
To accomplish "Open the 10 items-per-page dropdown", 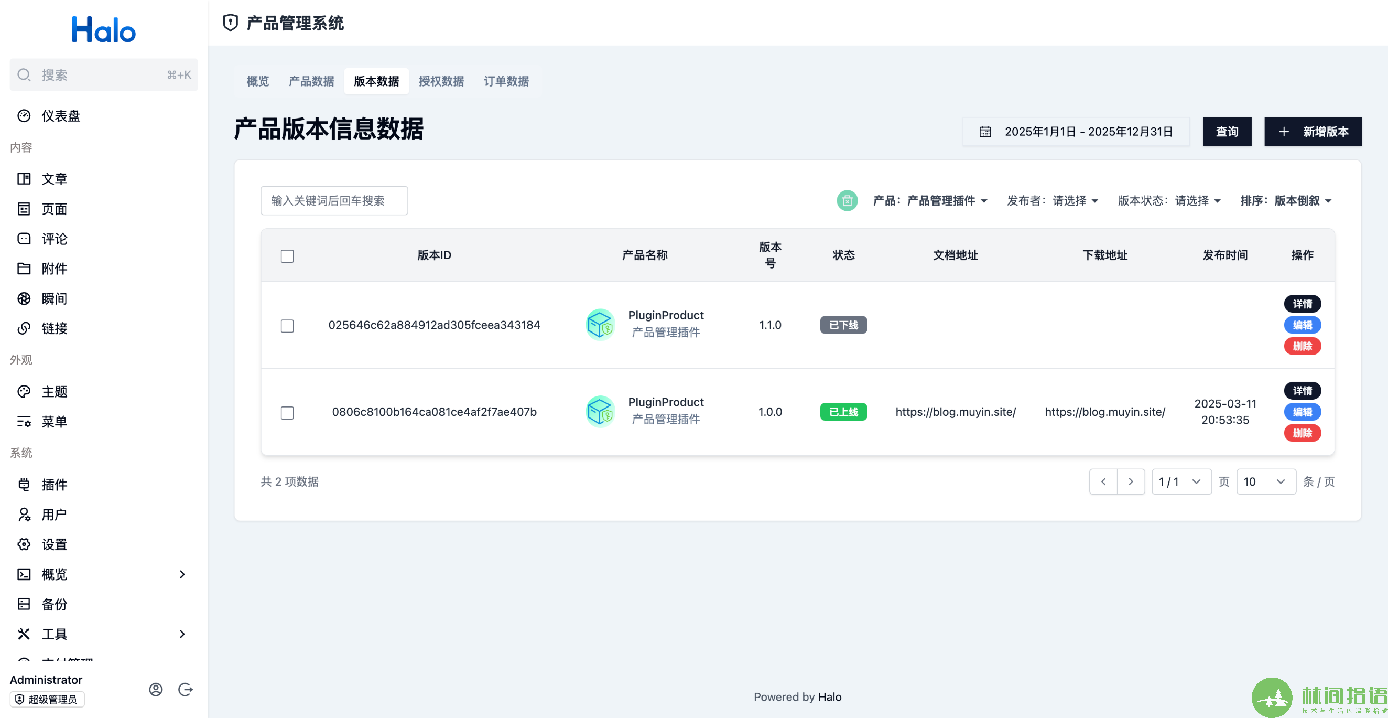I will (1266, 481).
